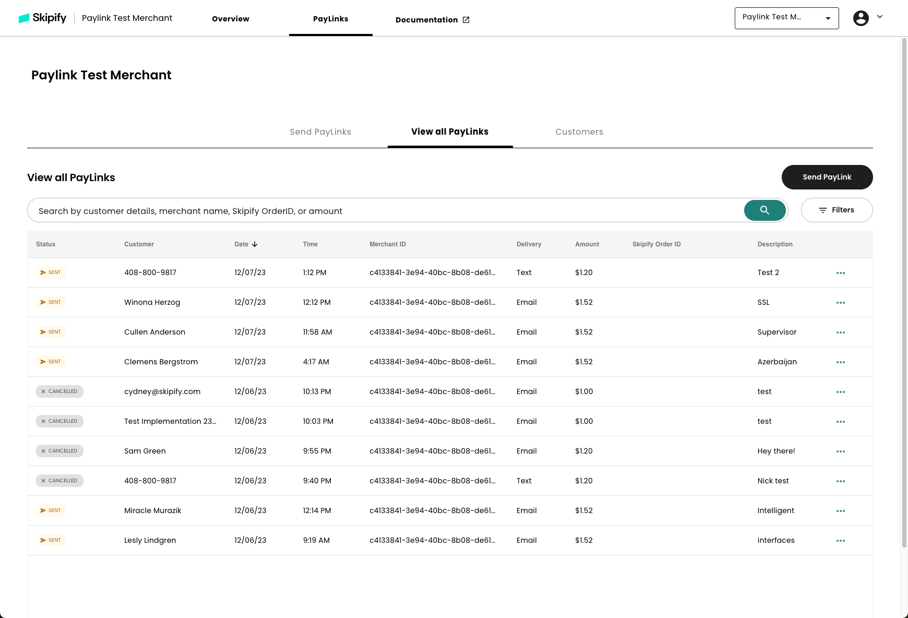Go to the Overview nav item
This screenshot has height=618, width=908.
tap(230, 19)
